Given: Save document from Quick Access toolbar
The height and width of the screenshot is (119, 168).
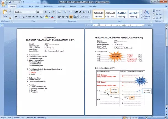Looking at the screenshot, I should pyautogui.click(x=10, y=2).
